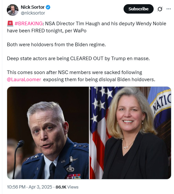Viewport: 174px width, 194px height.
Task: Click the 'Both were holdovers' sentence
Action: 56,45
